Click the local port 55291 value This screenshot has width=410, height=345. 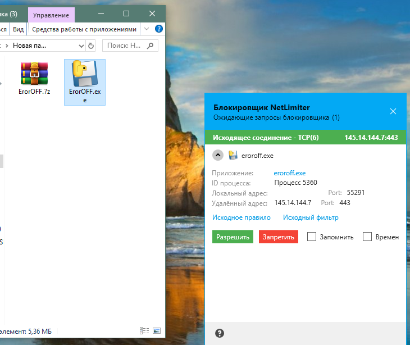coord(356,193)
